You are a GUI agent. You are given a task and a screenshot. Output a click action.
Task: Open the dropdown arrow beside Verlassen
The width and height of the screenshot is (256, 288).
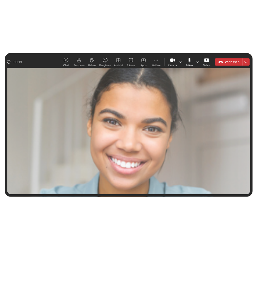[246, 62]
